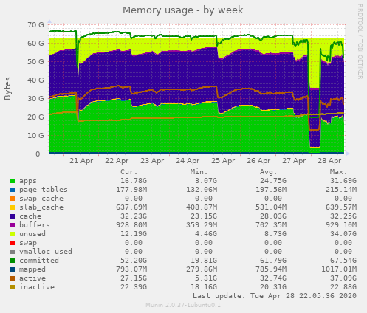Screen dimensions: 367x313
Task: Click the 'vmalloc_used' legend label
Action: 46,252
